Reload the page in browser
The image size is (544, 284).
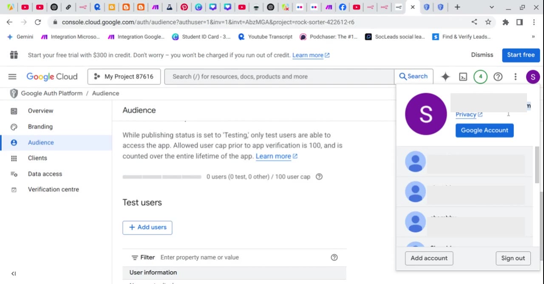coord(38,22)
